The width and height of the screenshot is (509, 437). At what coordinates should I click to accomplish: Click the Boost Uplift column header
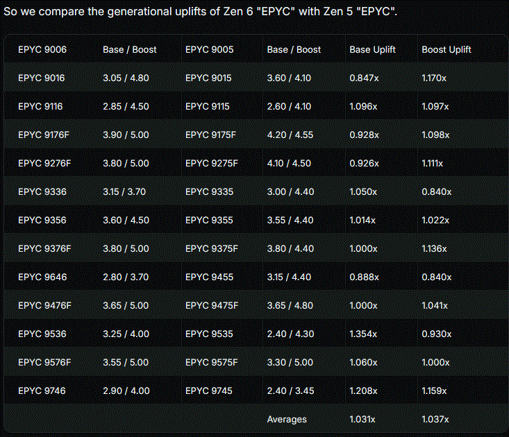(x=447, y=50)
